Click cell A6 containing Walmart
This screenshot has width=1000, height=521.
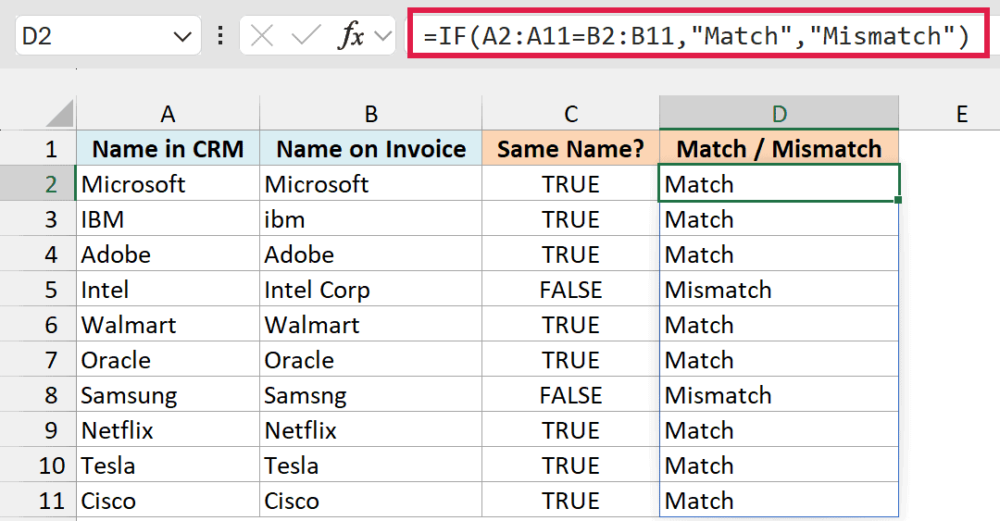(x=168, y=324)
